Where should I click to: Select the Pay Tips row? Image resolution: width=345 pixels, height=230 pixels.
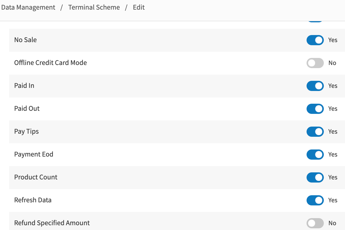(x=26, y=132)
